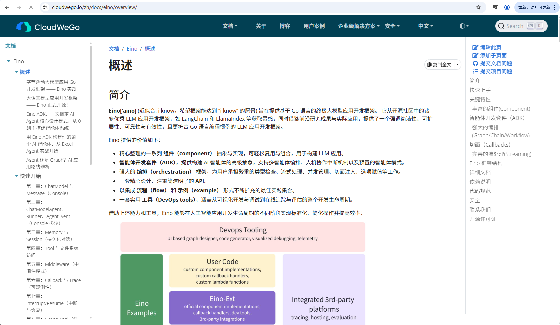Open 第二章: ChatModelAgent sidebar item
560x325 pixels.
click(x=48, y=213)
